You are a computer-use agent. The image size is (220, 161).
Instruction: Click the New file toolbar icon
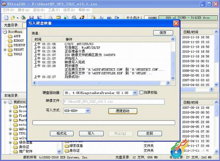tap(6, 18)
